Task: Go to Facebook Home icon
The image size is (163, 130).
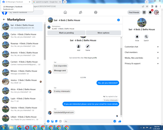Action: click(x=65, y=12)
